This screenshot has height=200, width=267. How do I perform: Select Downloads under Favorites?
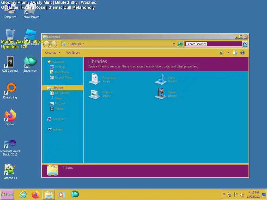point(62,72)
